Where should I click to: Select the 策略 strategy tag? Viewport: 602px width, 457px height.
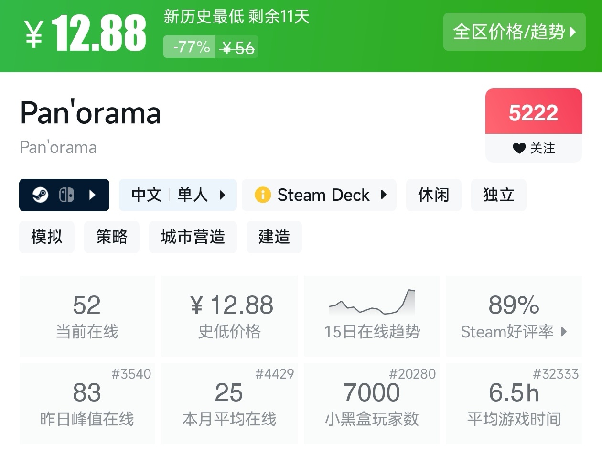click(112, 237)
